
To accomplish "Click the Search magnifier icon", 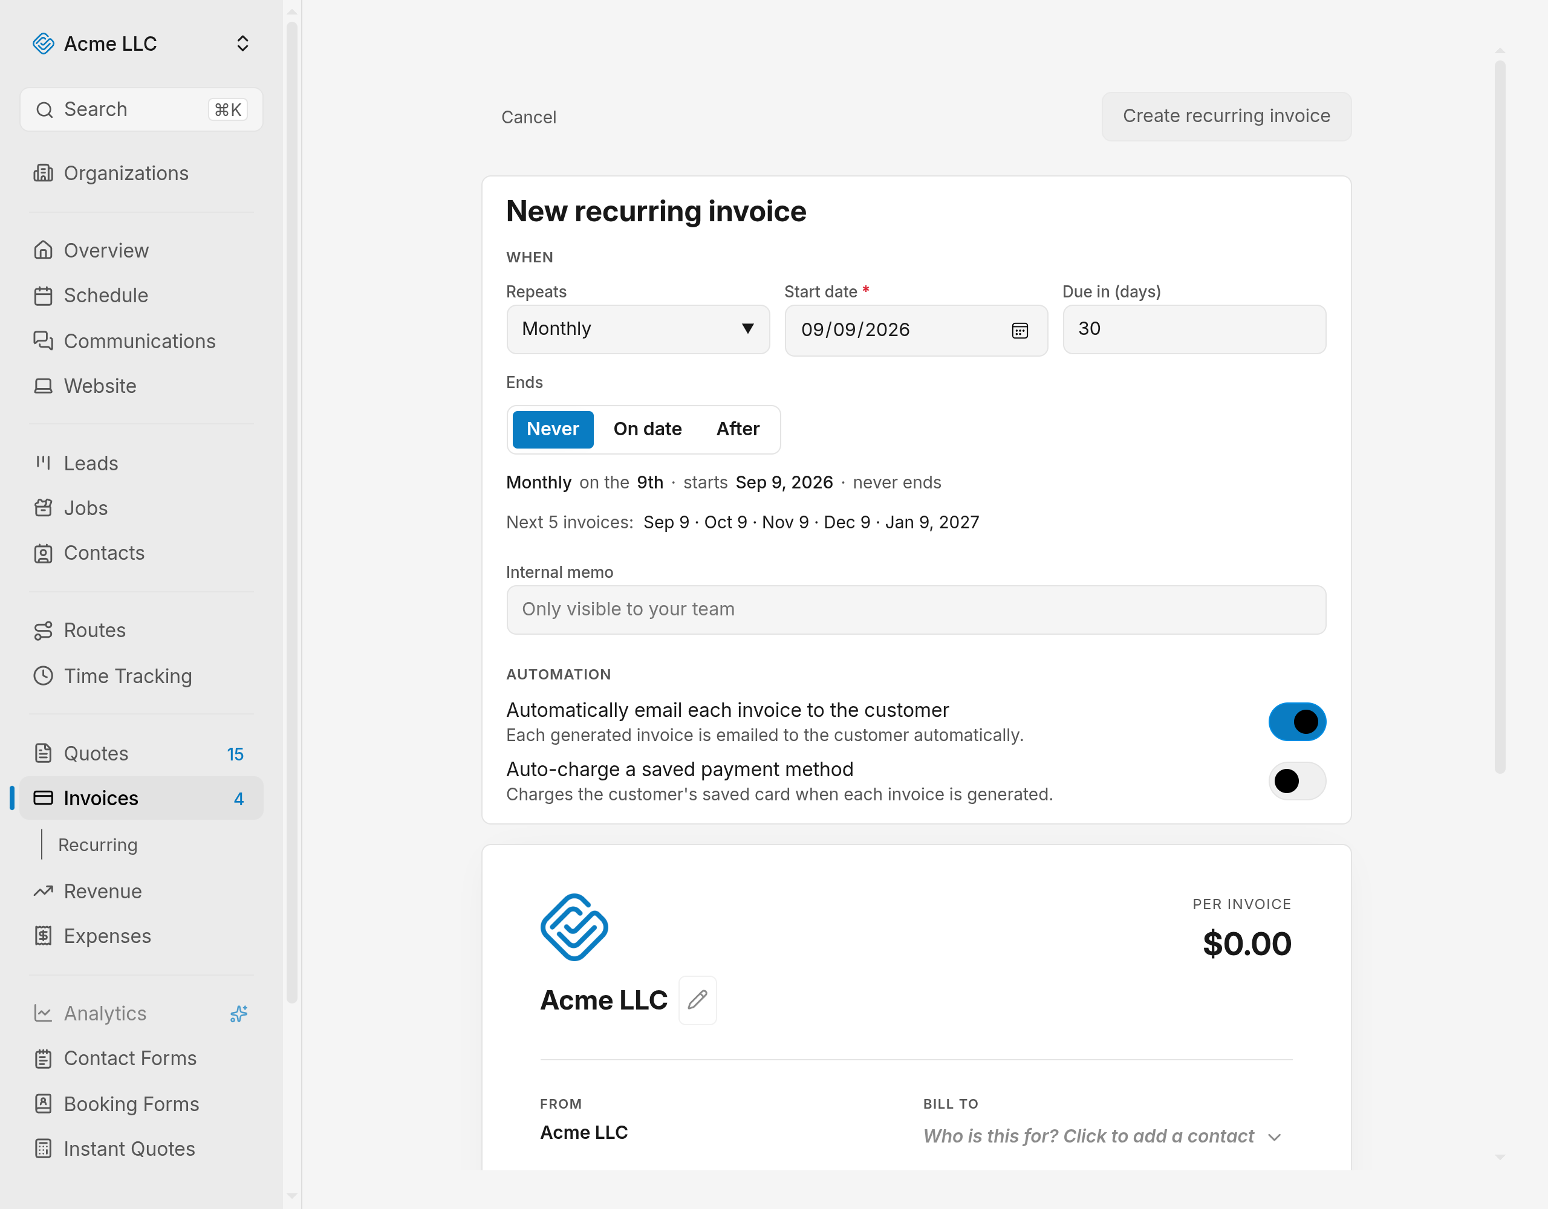I will [45, 110].
